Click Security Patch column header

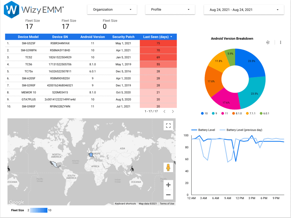[122, 37]
